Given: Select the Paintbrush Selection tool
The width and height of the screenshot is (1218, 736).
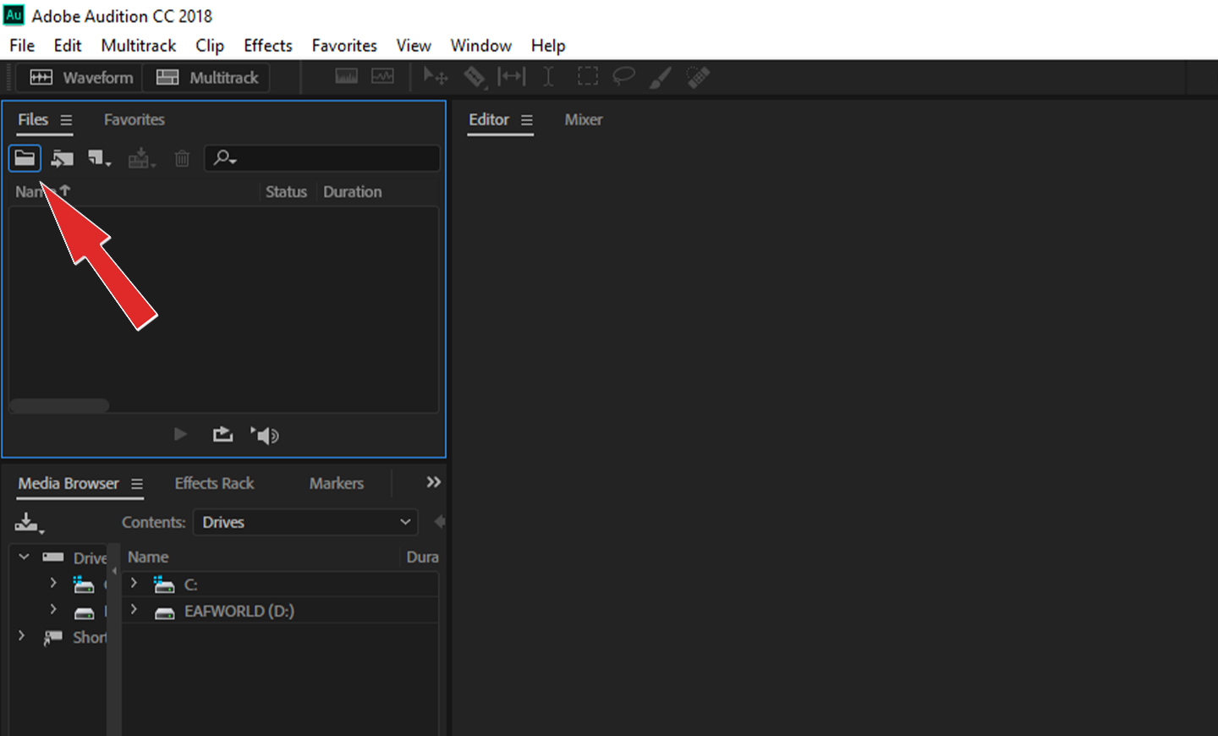Looking at the screenshot, I should pos(661,77).
